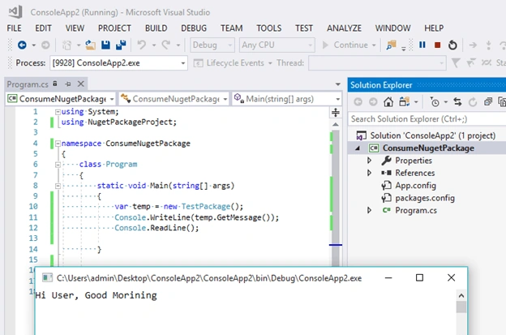Viewport: 506px width, 335px height.
Task: Open the document tab list dropdown arrow
Action: [338, 84]
